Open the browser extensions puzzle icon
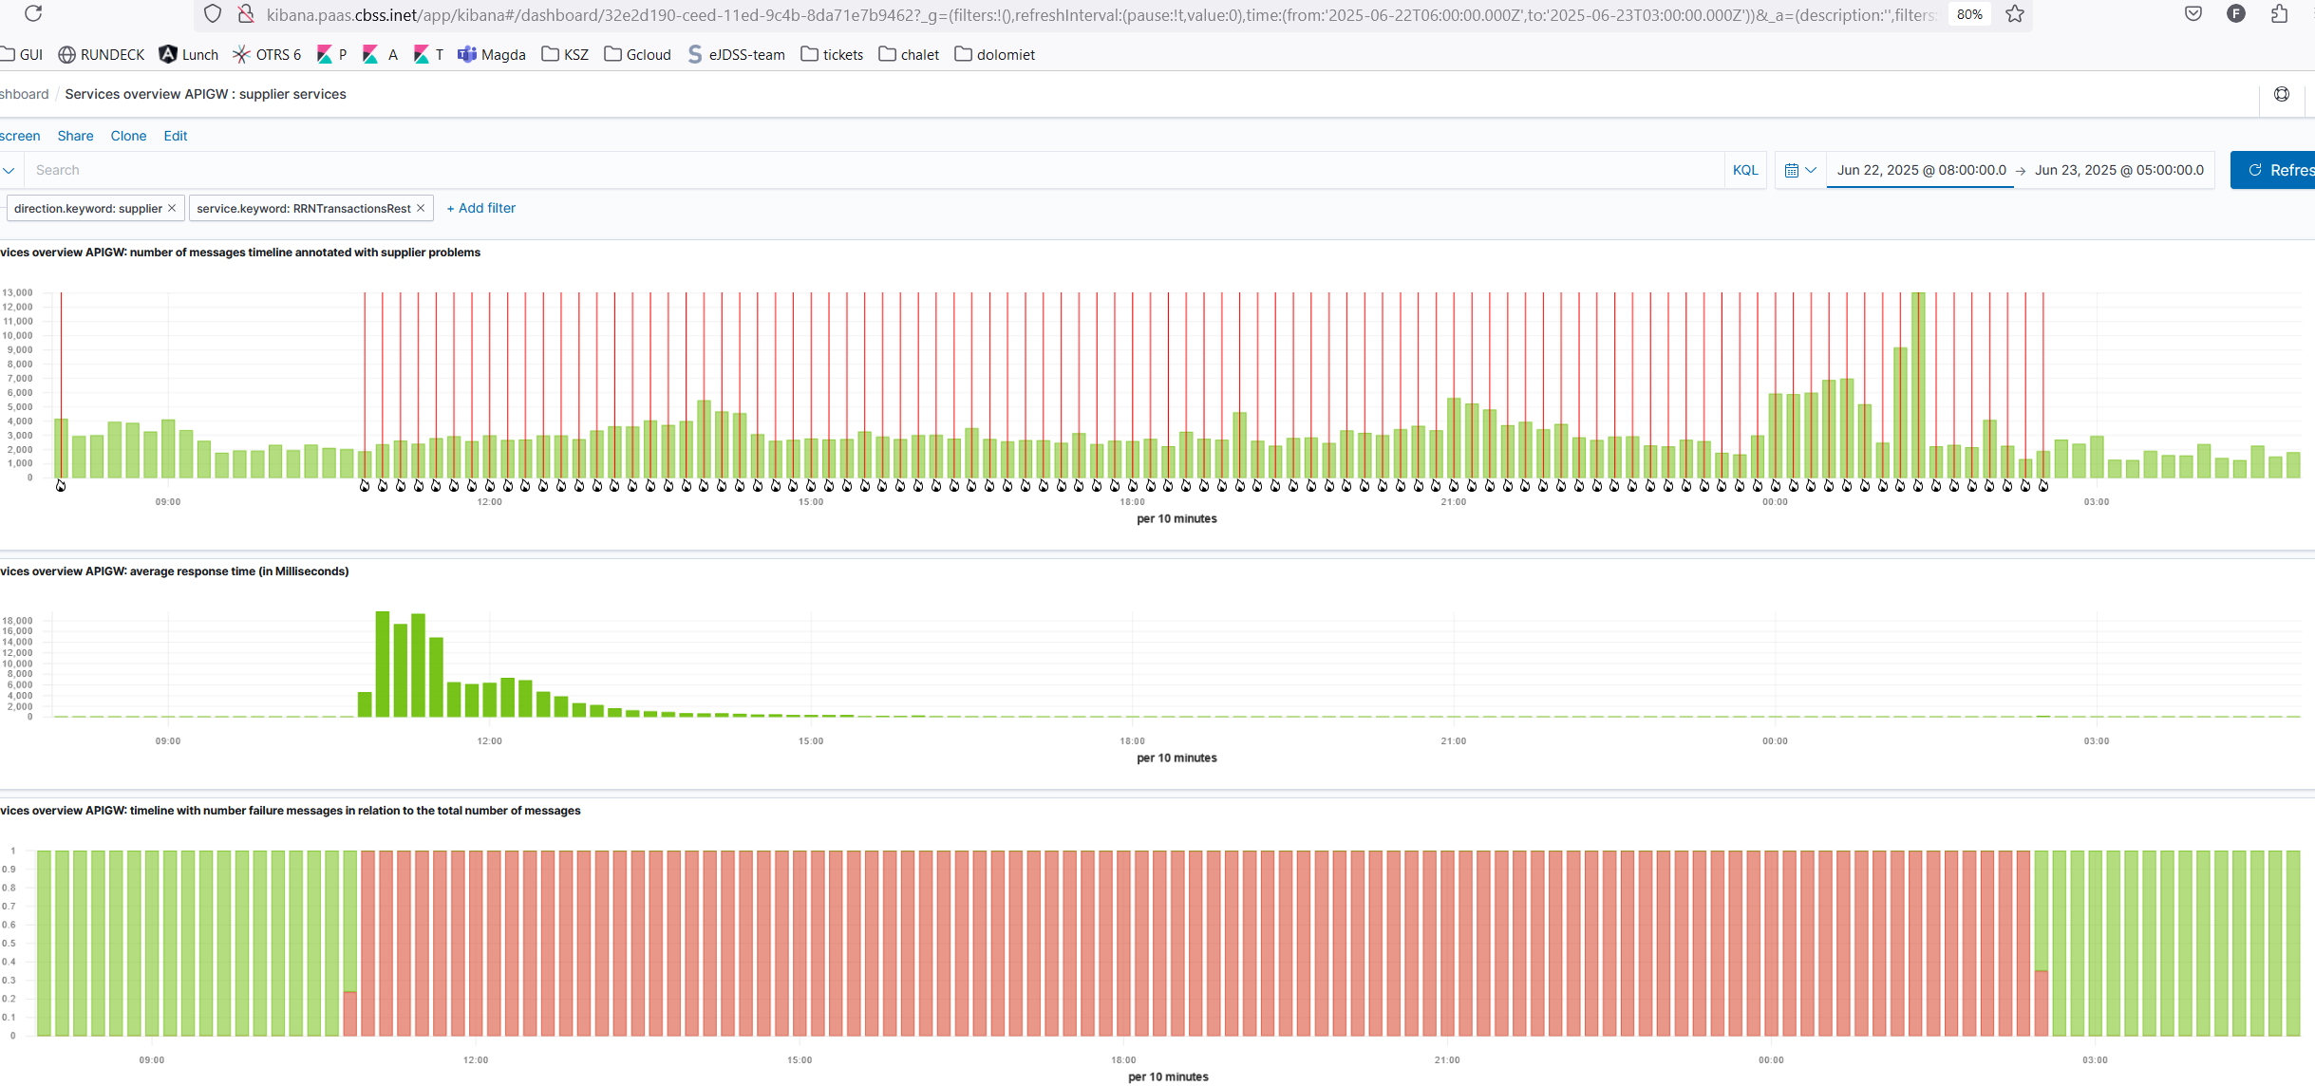 coord(2279,14)
